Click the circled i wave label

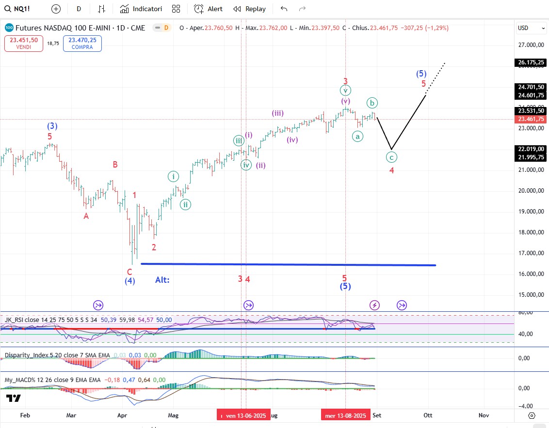tap(173, 177)
